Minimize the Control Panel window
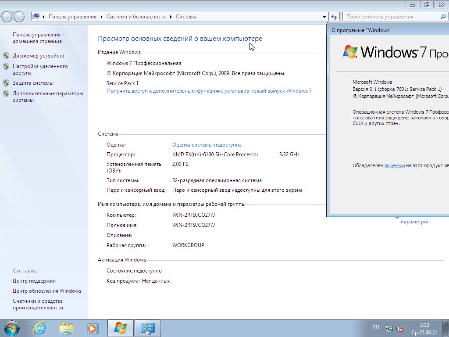The image size is (449, 337). [x=413, y=4]
